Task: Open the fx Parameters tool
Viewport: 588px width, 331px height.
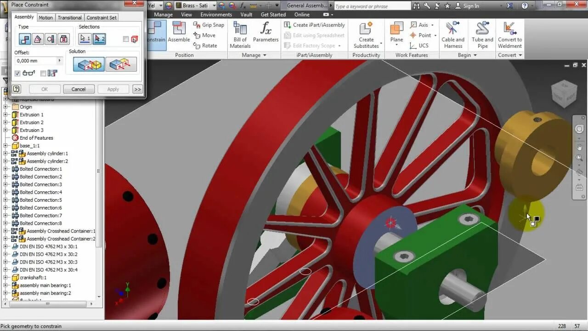Action: (x=266, y=32)
